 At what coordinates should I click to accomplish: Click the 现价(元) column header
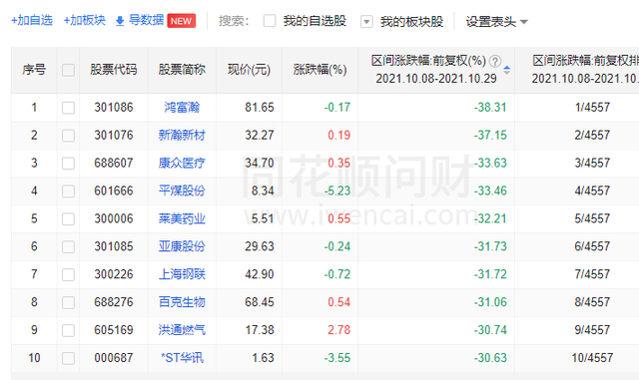[x=249, y=70]
